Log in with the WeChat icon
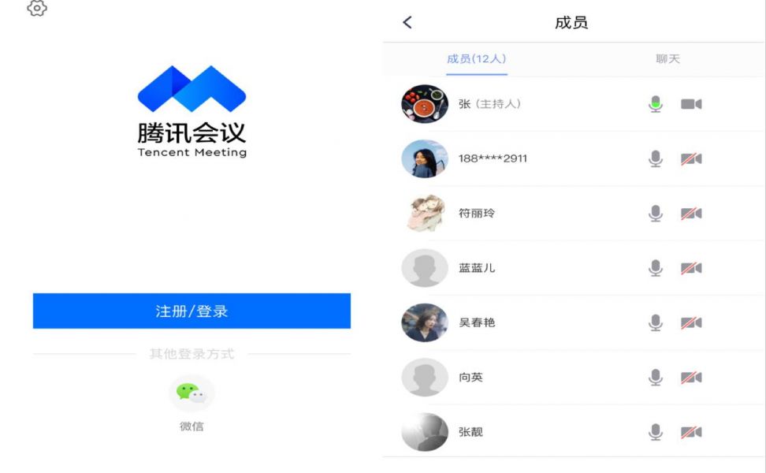This screenshot has height=473, width=766. click(x=191, y=393)
